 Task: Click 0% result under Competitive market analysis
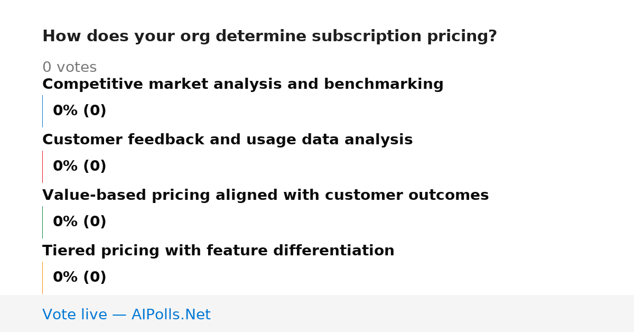66,111
